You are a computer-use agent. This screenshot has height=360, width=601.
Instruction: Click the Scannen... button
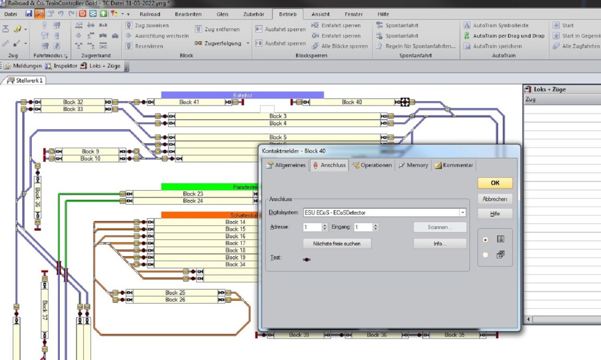[x=440, y=227]
